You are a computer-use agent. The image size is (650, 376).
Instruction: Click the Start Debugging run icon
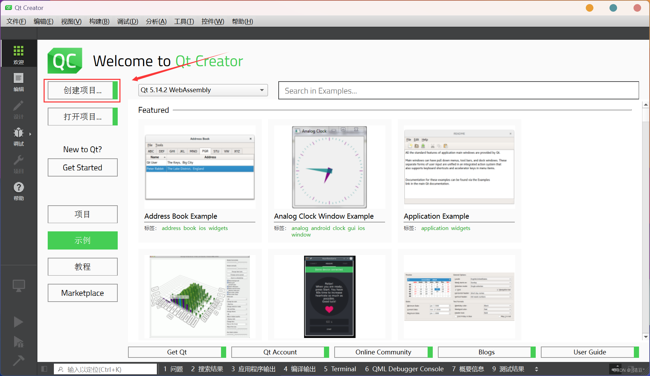point(19,341)
